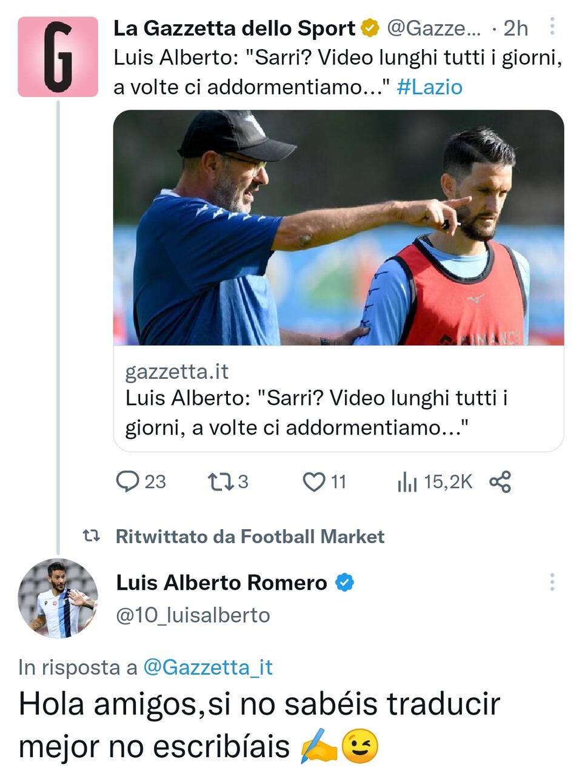Viewport: 582px width, 776px height.
Task: Click La Gazzetta dello Sport account name
Action: point(234,28)
